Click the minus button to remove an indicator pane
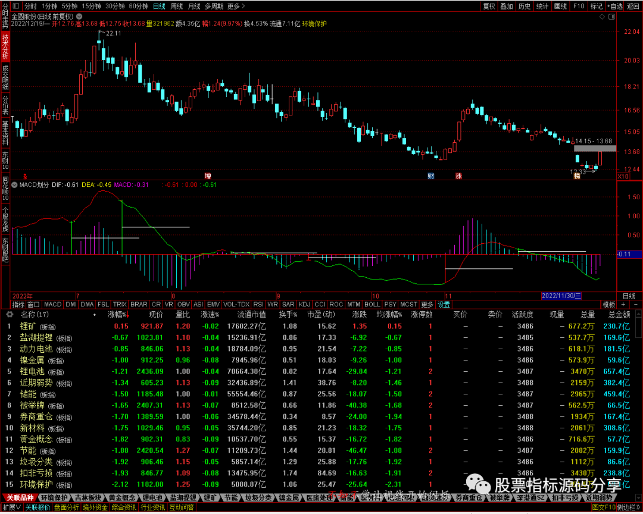 [636, 305]
